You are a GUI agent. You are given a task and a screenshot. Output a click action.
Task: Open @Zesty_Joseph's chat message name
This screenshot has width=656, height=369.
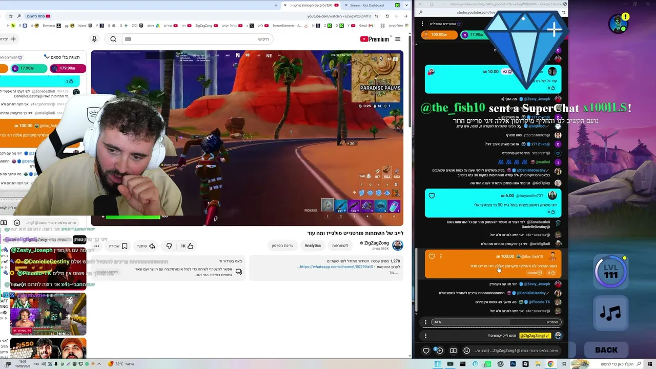537,284
